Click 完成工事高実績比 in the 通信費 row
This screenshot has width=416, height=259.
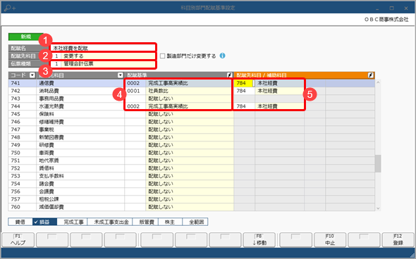(x=190, y=83)
